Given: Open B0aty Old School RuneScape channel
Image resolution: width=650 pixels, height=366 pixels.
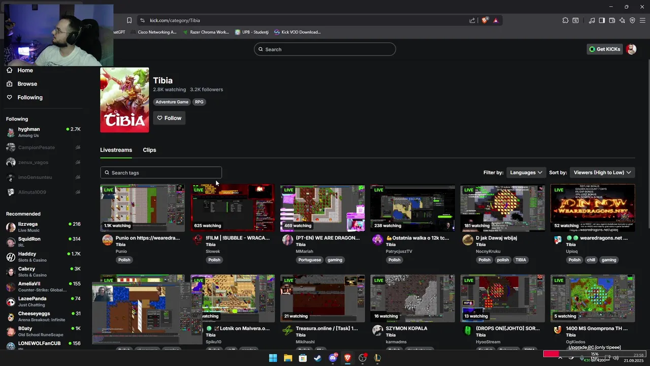Looking at the screenshot, I should (43, 331).
